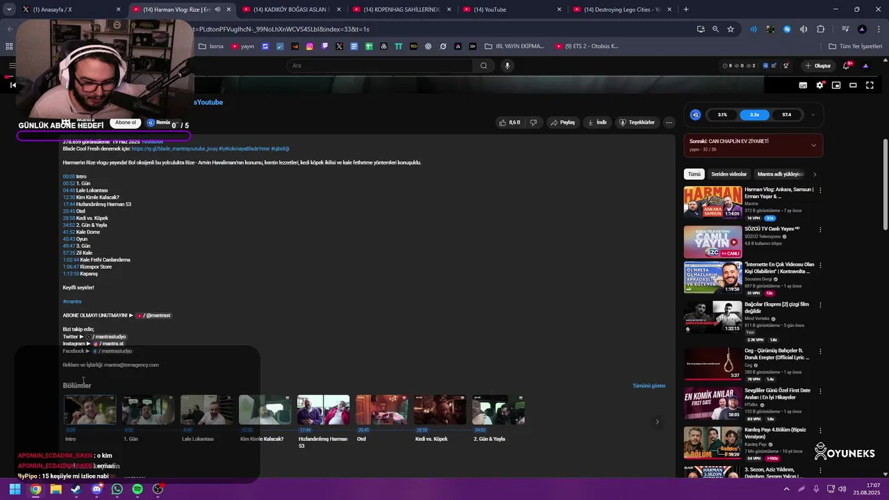Open a new Chrome tab

click(x=686, y=9)
